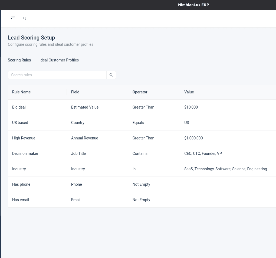This screenshot has width=276, height=258.
Task: Click 'Not Empty' in the Has phone row
Action: (x=141, y=184)
